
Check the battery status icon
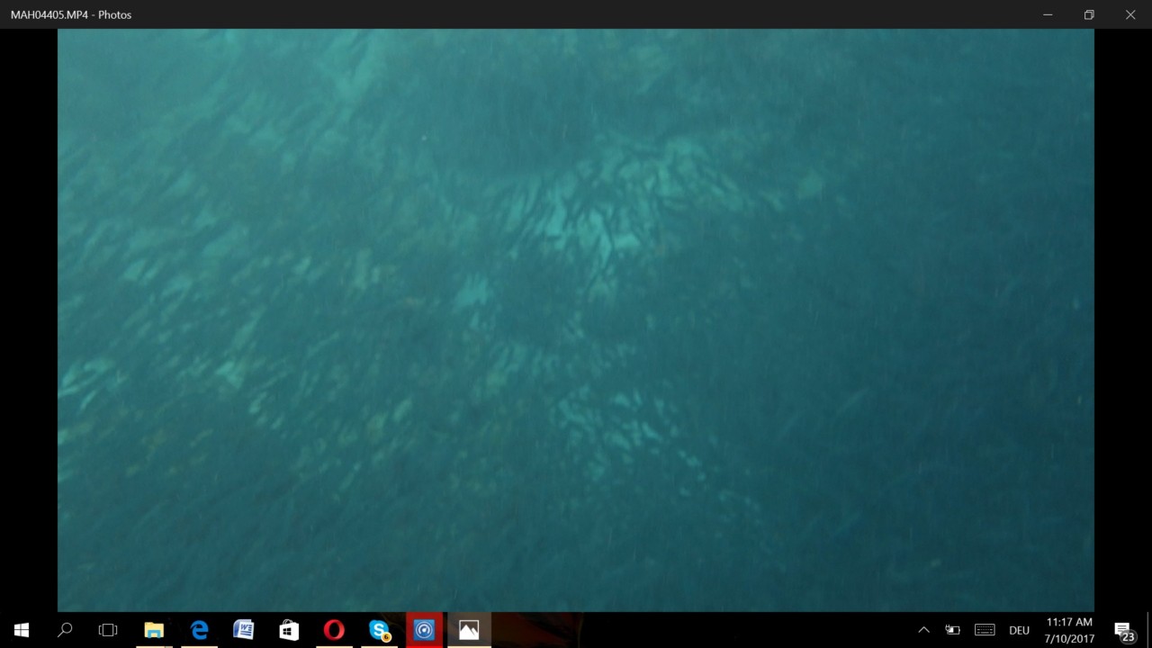(952, 630)
